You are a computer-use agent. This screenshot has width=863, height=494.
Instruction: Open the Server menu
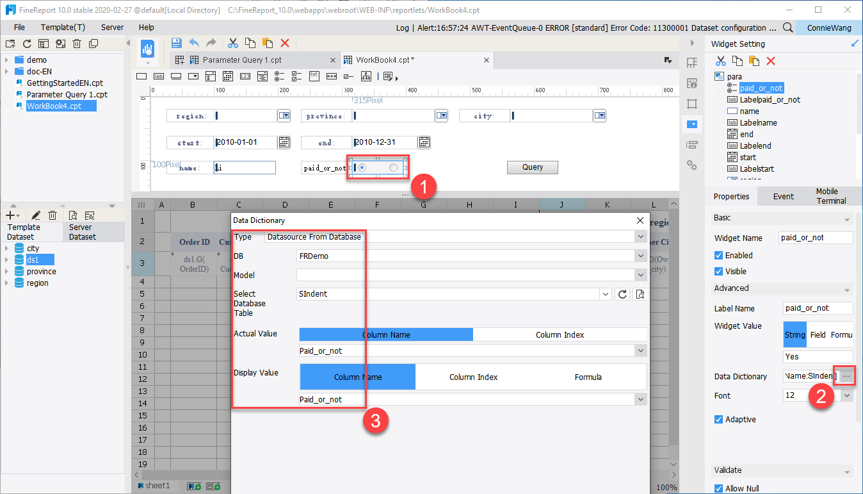click(x=113, y=28)
